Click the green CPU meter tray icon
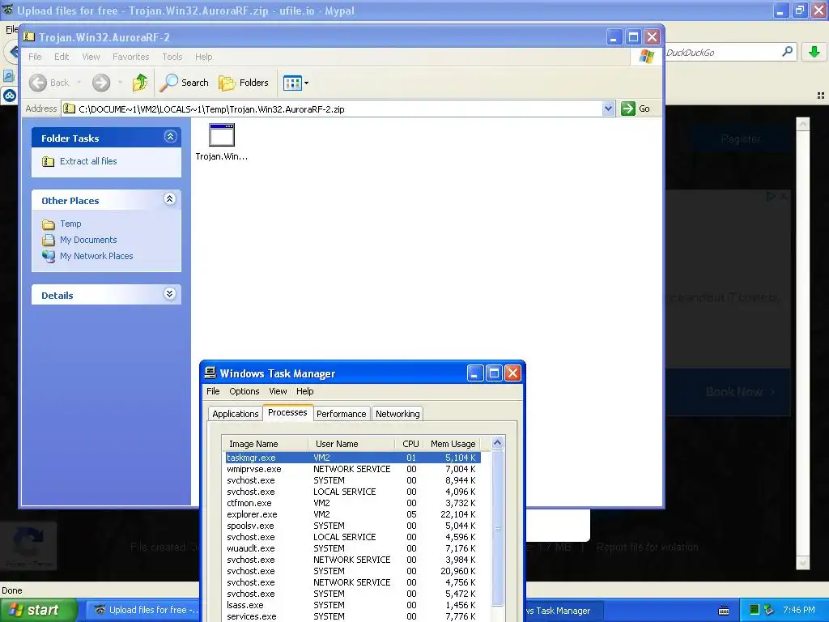 755,610
